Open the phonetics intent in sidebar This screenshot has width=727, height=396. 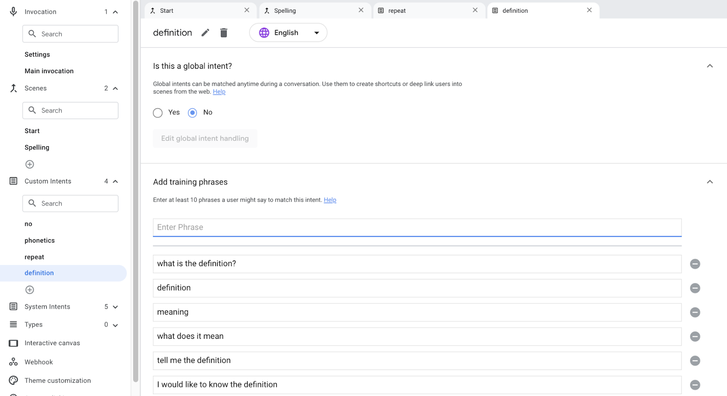tap(40, 241)
